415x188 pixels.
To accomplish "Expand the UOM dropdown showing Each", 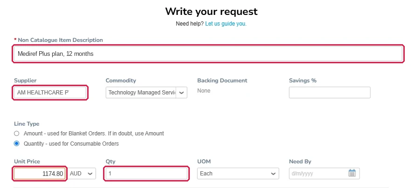I will tap(238, 174).
